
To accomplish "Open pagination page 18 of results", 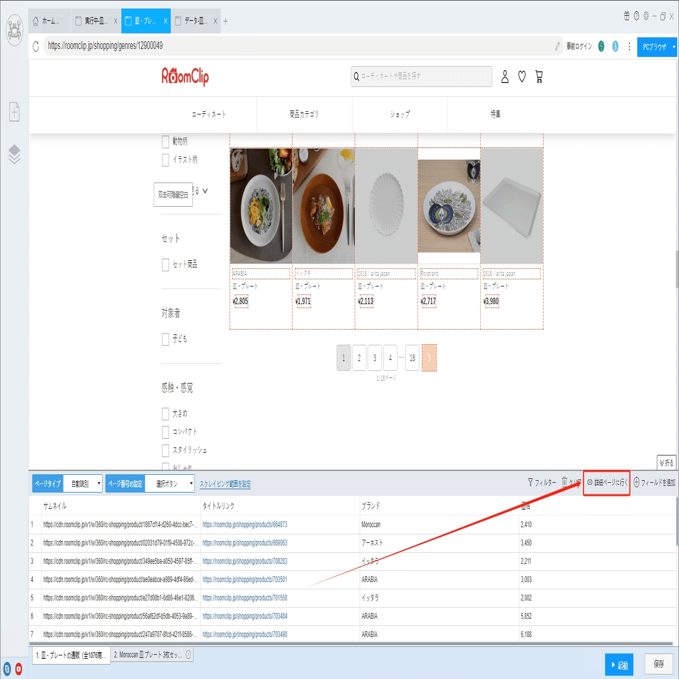I will [412, 358].
